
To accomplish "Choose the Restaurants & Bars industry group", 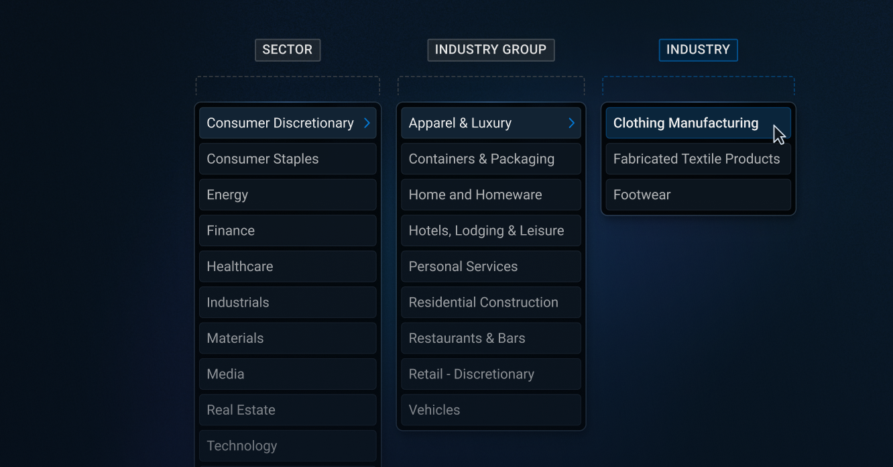I will tap(491, 338).
